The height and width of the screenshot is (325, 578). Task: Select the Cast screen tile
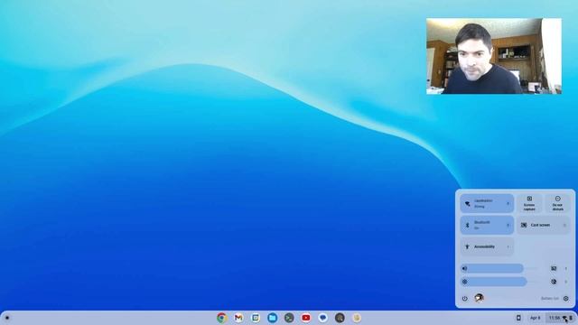tap(544, 225)
